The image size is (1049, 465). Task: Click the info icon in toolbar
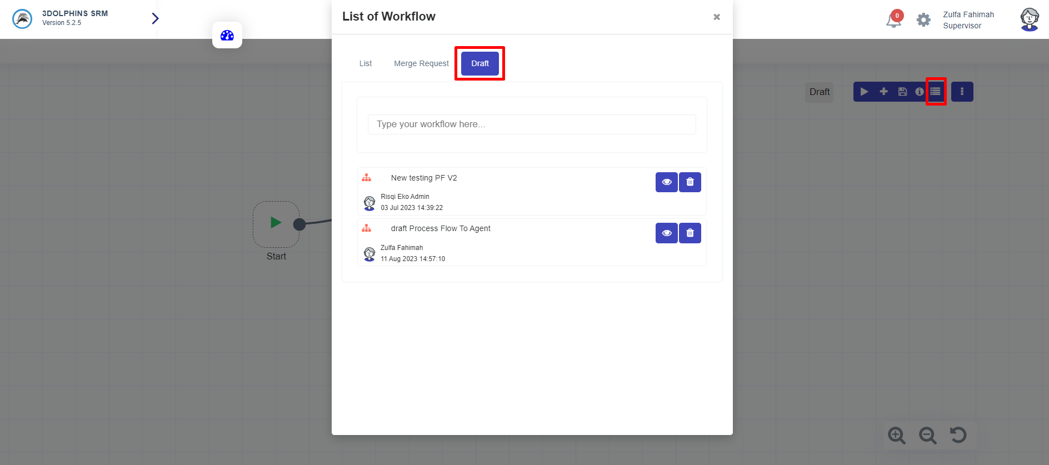pos(920,92)
